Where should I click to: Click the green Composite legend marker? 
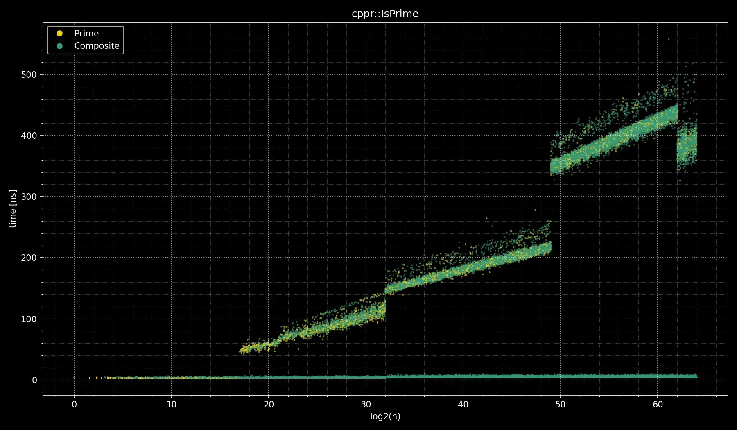[59, 46]
